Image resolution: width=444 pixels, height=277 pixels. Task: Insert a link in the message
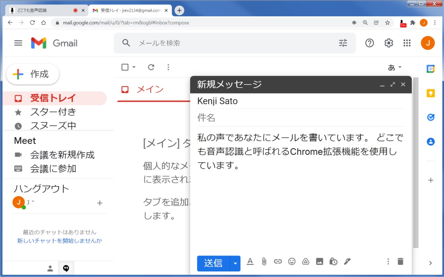(278, 262)
